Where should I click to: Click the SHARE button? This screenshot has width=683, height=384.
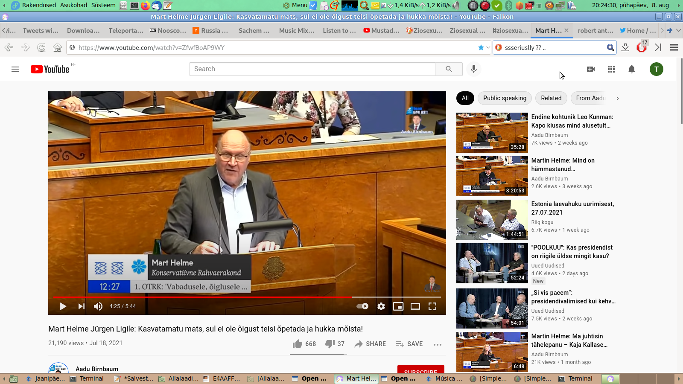tap(370, 344)
